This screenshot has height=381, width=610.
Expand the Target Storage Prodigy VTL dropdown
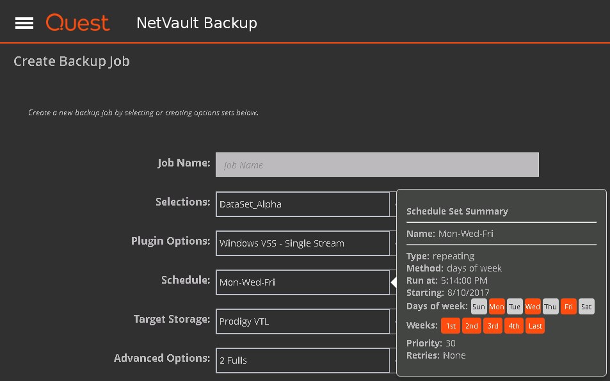303,321
